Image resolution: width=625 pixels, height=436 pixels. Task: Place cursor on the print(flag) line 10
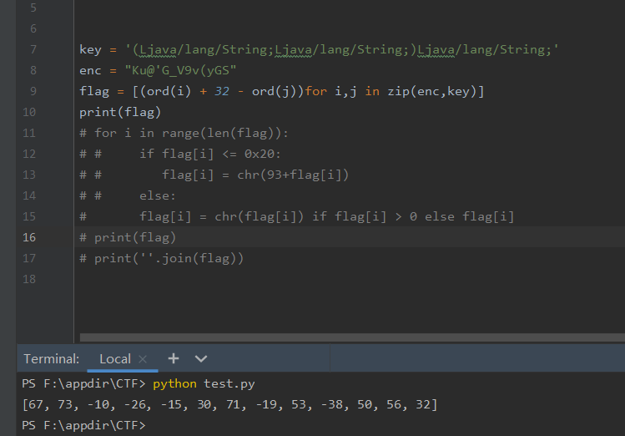pos(120,112)
